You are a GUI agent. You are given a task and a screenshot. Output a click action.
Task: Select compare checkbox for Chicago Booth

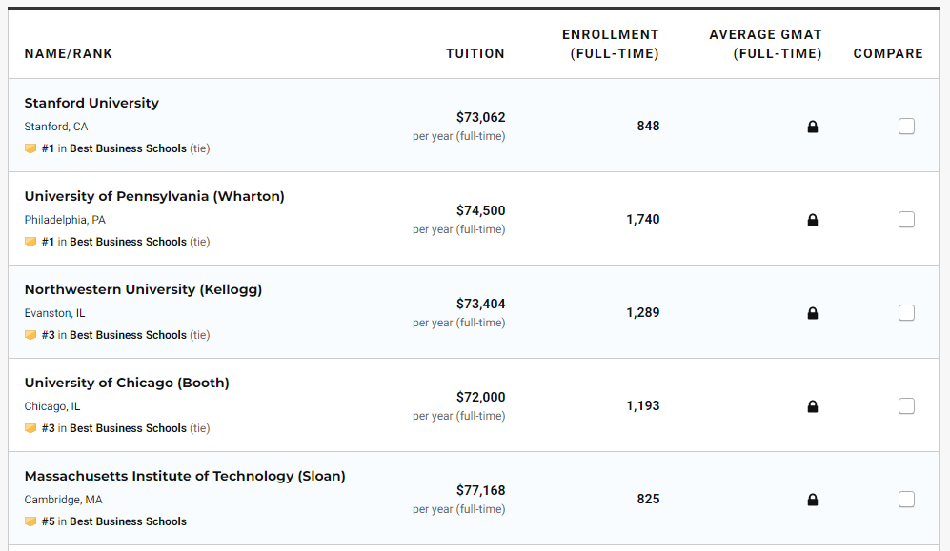[906, 406]
